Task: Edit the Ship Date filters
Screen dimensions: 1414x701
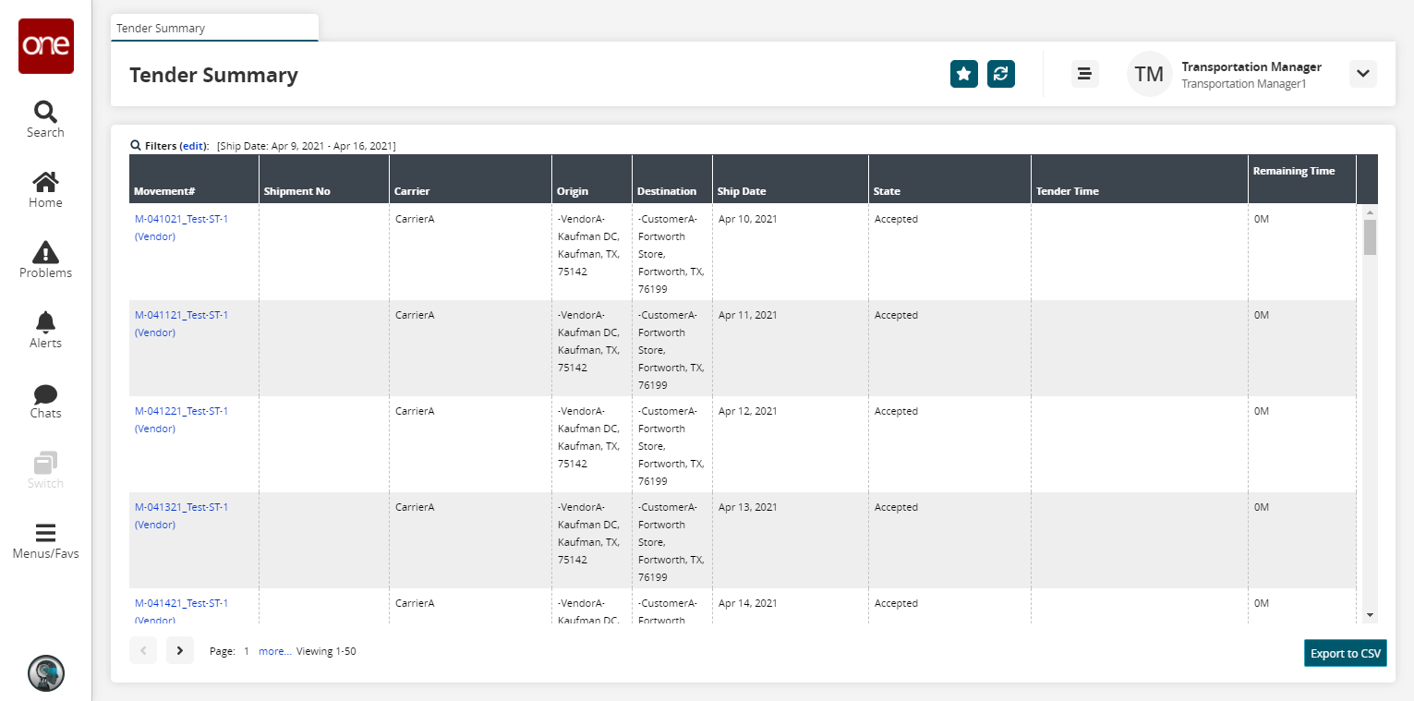Action: 193,146
